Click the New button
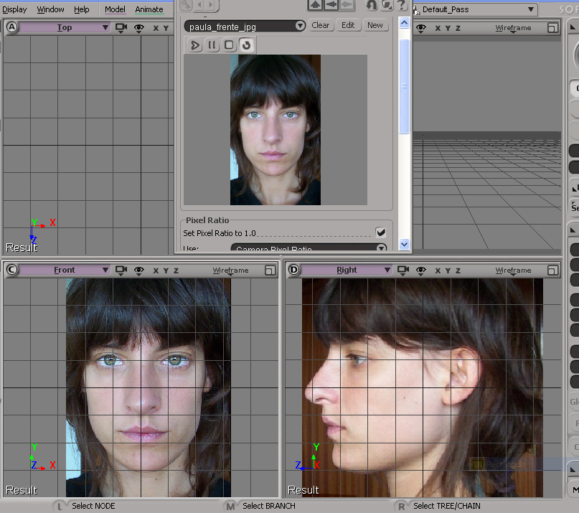This screenshot has width=579, height=513. [375, 25]
